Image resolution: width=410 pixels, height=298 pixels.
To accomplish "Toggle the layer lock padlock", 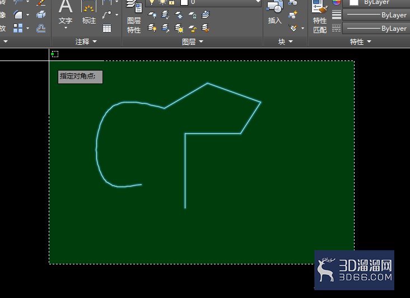I will tap(172, 2).
